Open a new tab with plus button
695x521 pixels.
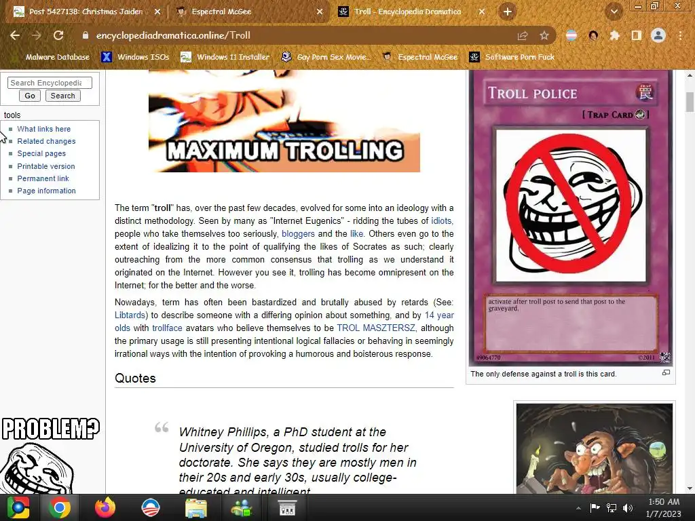click(508, 12)
